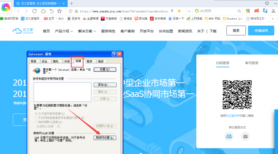This screenshot has width=278, height=154.
Task: Open the 百度一下 bookmark
Action: (176, 19)
